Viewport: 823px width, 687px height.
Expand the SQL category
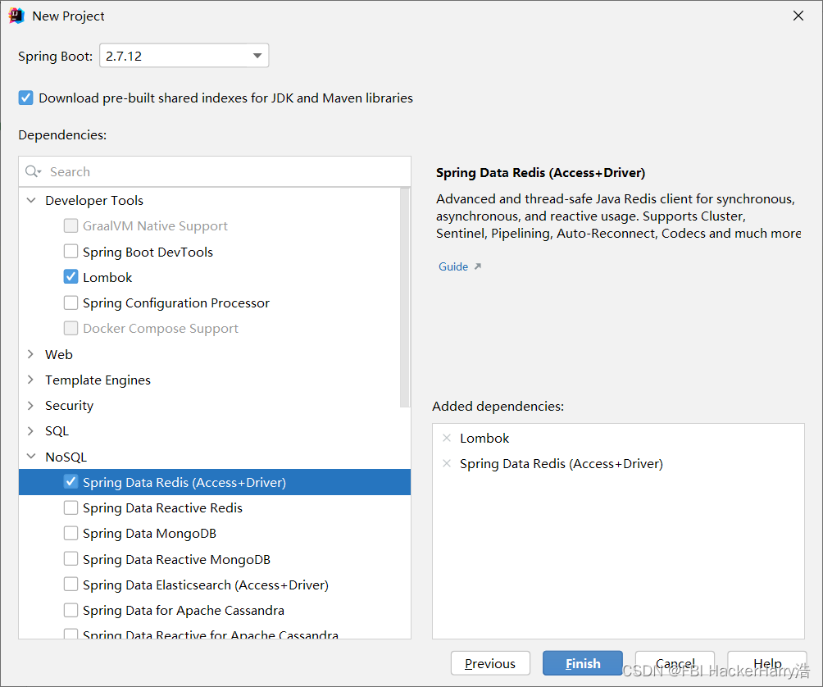coord(31,431)
